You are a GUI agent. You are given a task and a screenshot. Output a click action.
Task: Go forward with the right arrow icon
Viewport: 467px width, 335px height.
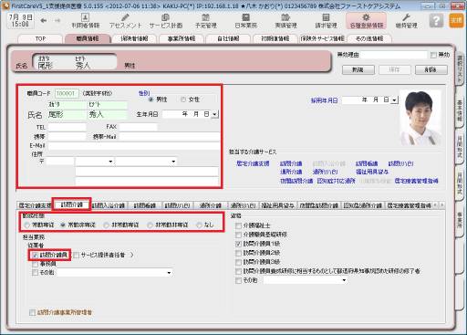pos(57,21)
